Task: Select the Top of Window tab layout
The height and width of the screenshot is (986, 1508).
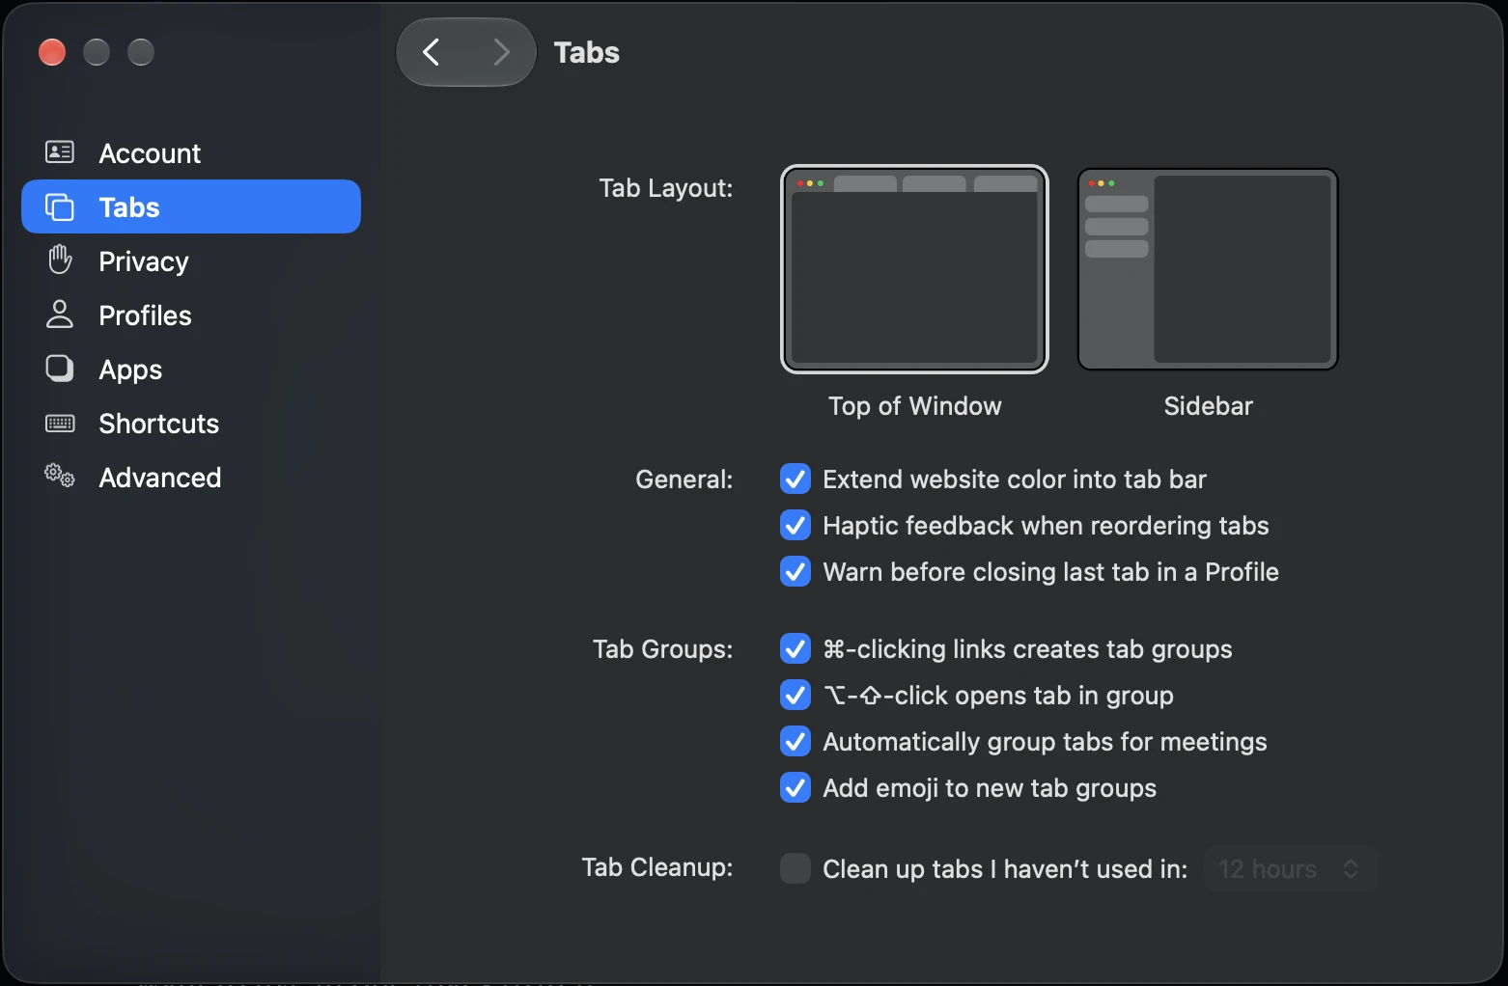Action: click(x=914, y=269)
